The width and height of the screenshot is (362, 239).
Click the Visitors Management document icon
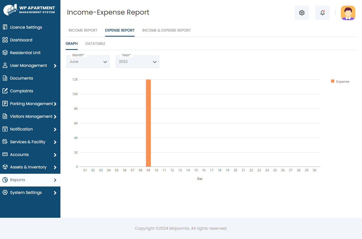5,116
